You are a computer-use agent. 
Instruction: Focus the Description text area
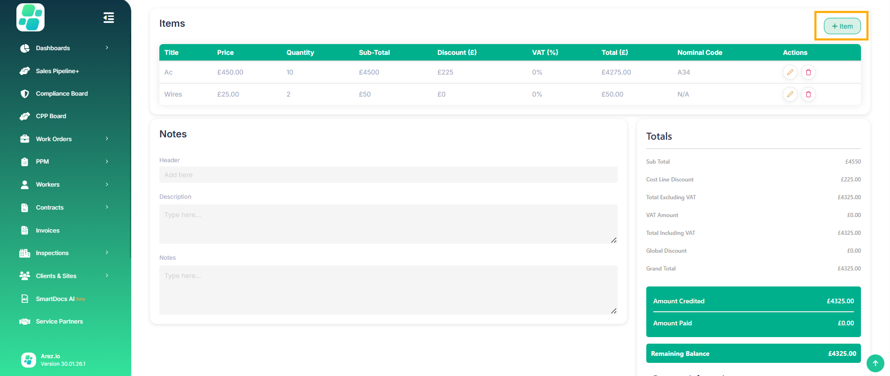click(x=388, y=224)
